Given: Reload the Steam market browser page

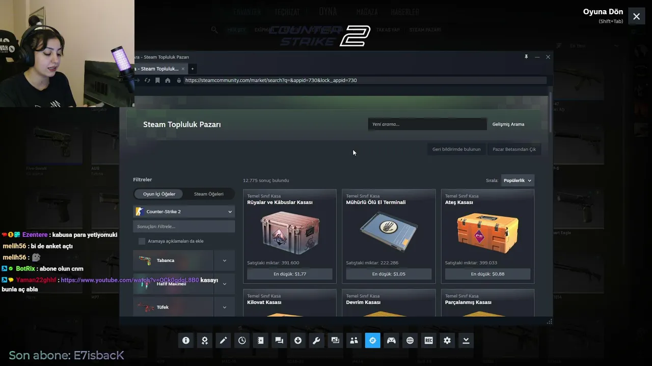Looking at the screenshot, I should click(x=147, y=80).
